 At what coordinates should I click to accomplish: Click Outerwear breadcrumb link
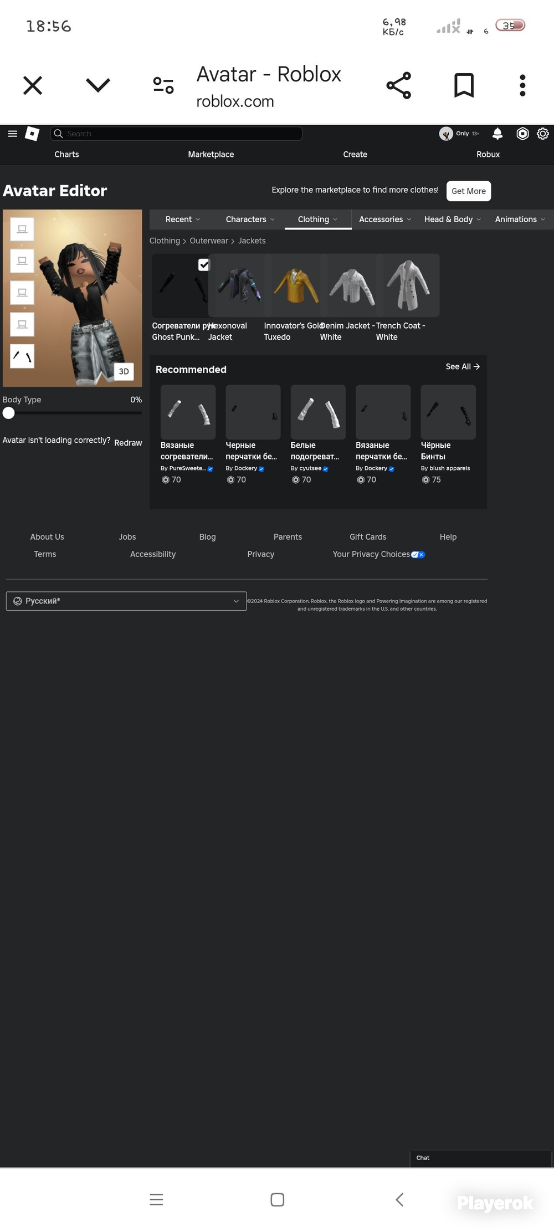pos(209,241)
